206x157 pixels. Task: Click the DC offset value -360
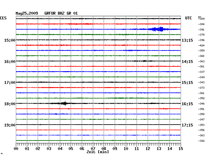pyautogui.click(x=201, y=56)
